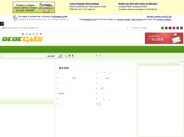Select the blue theme color swatch
Viewport: 184px width, 137px height.
166,28
